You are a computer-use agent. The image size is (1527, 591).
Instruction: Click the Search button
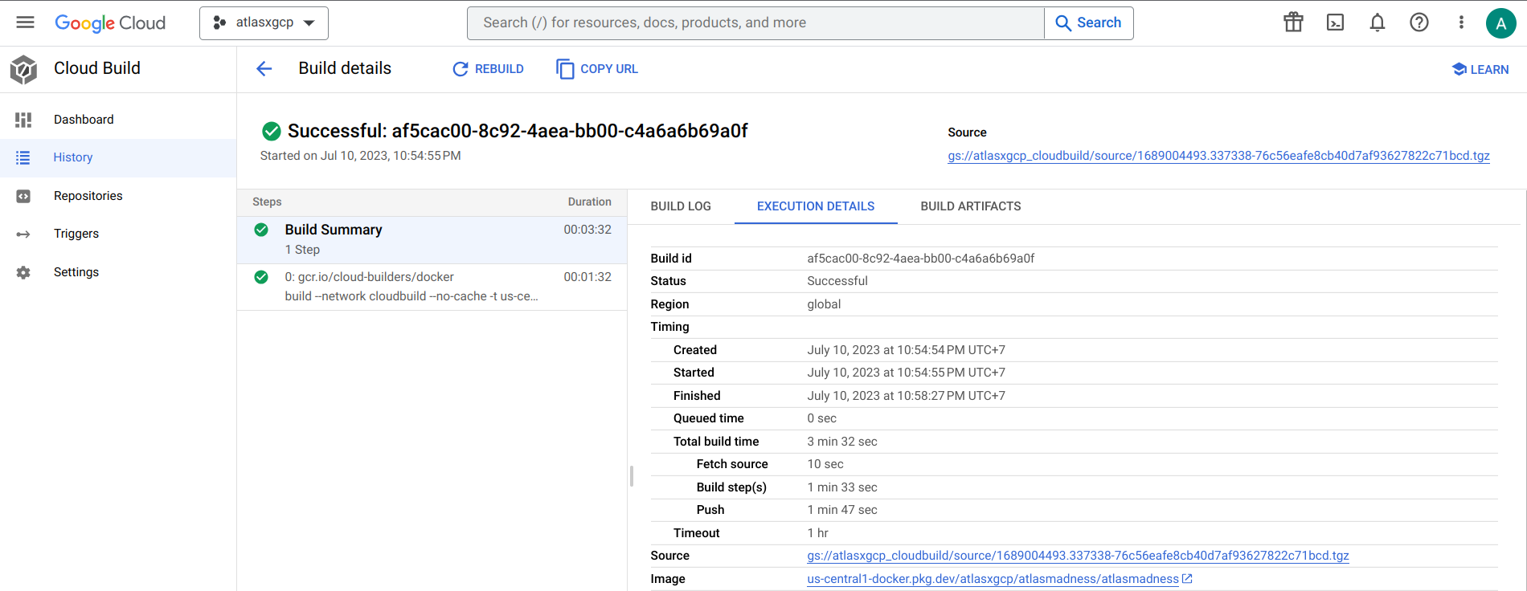[1089, 23]
